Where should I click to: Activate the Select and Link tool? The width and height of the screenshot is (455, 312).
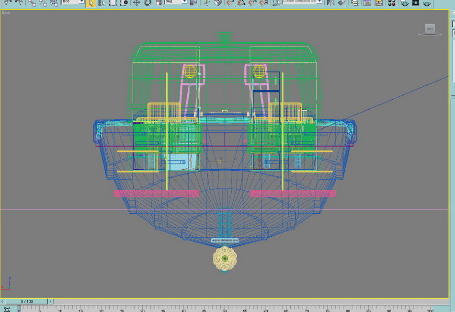click(32, 2)
